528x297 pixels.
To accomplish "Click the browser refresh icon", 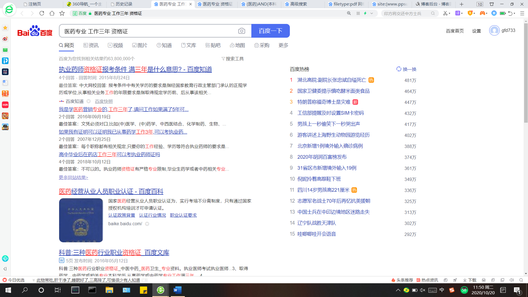I will pos(42,13).
